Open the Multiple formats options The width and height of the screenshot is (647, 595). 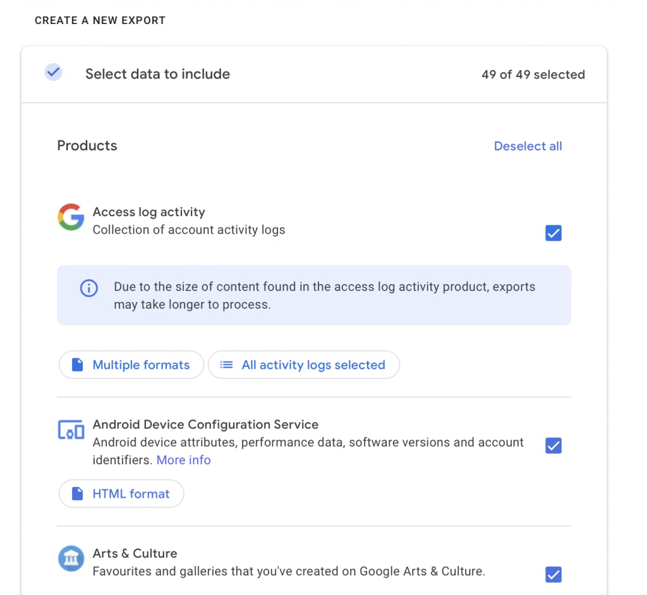click(x=131, y=364)
